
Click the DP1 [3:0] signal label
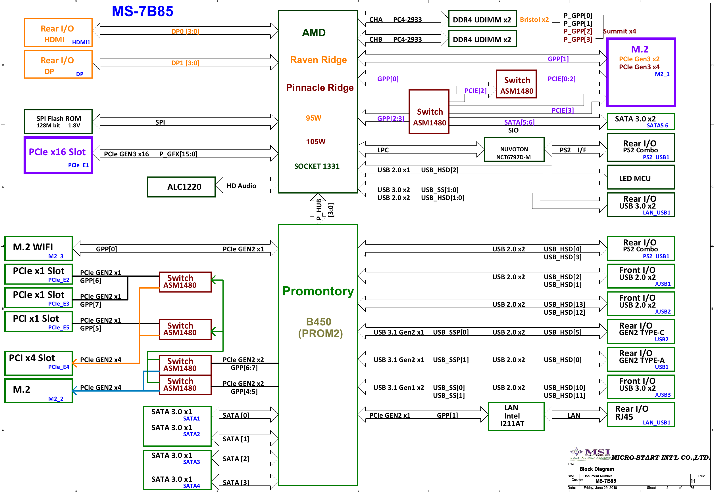pyautogui.click(x=185, y=63)
